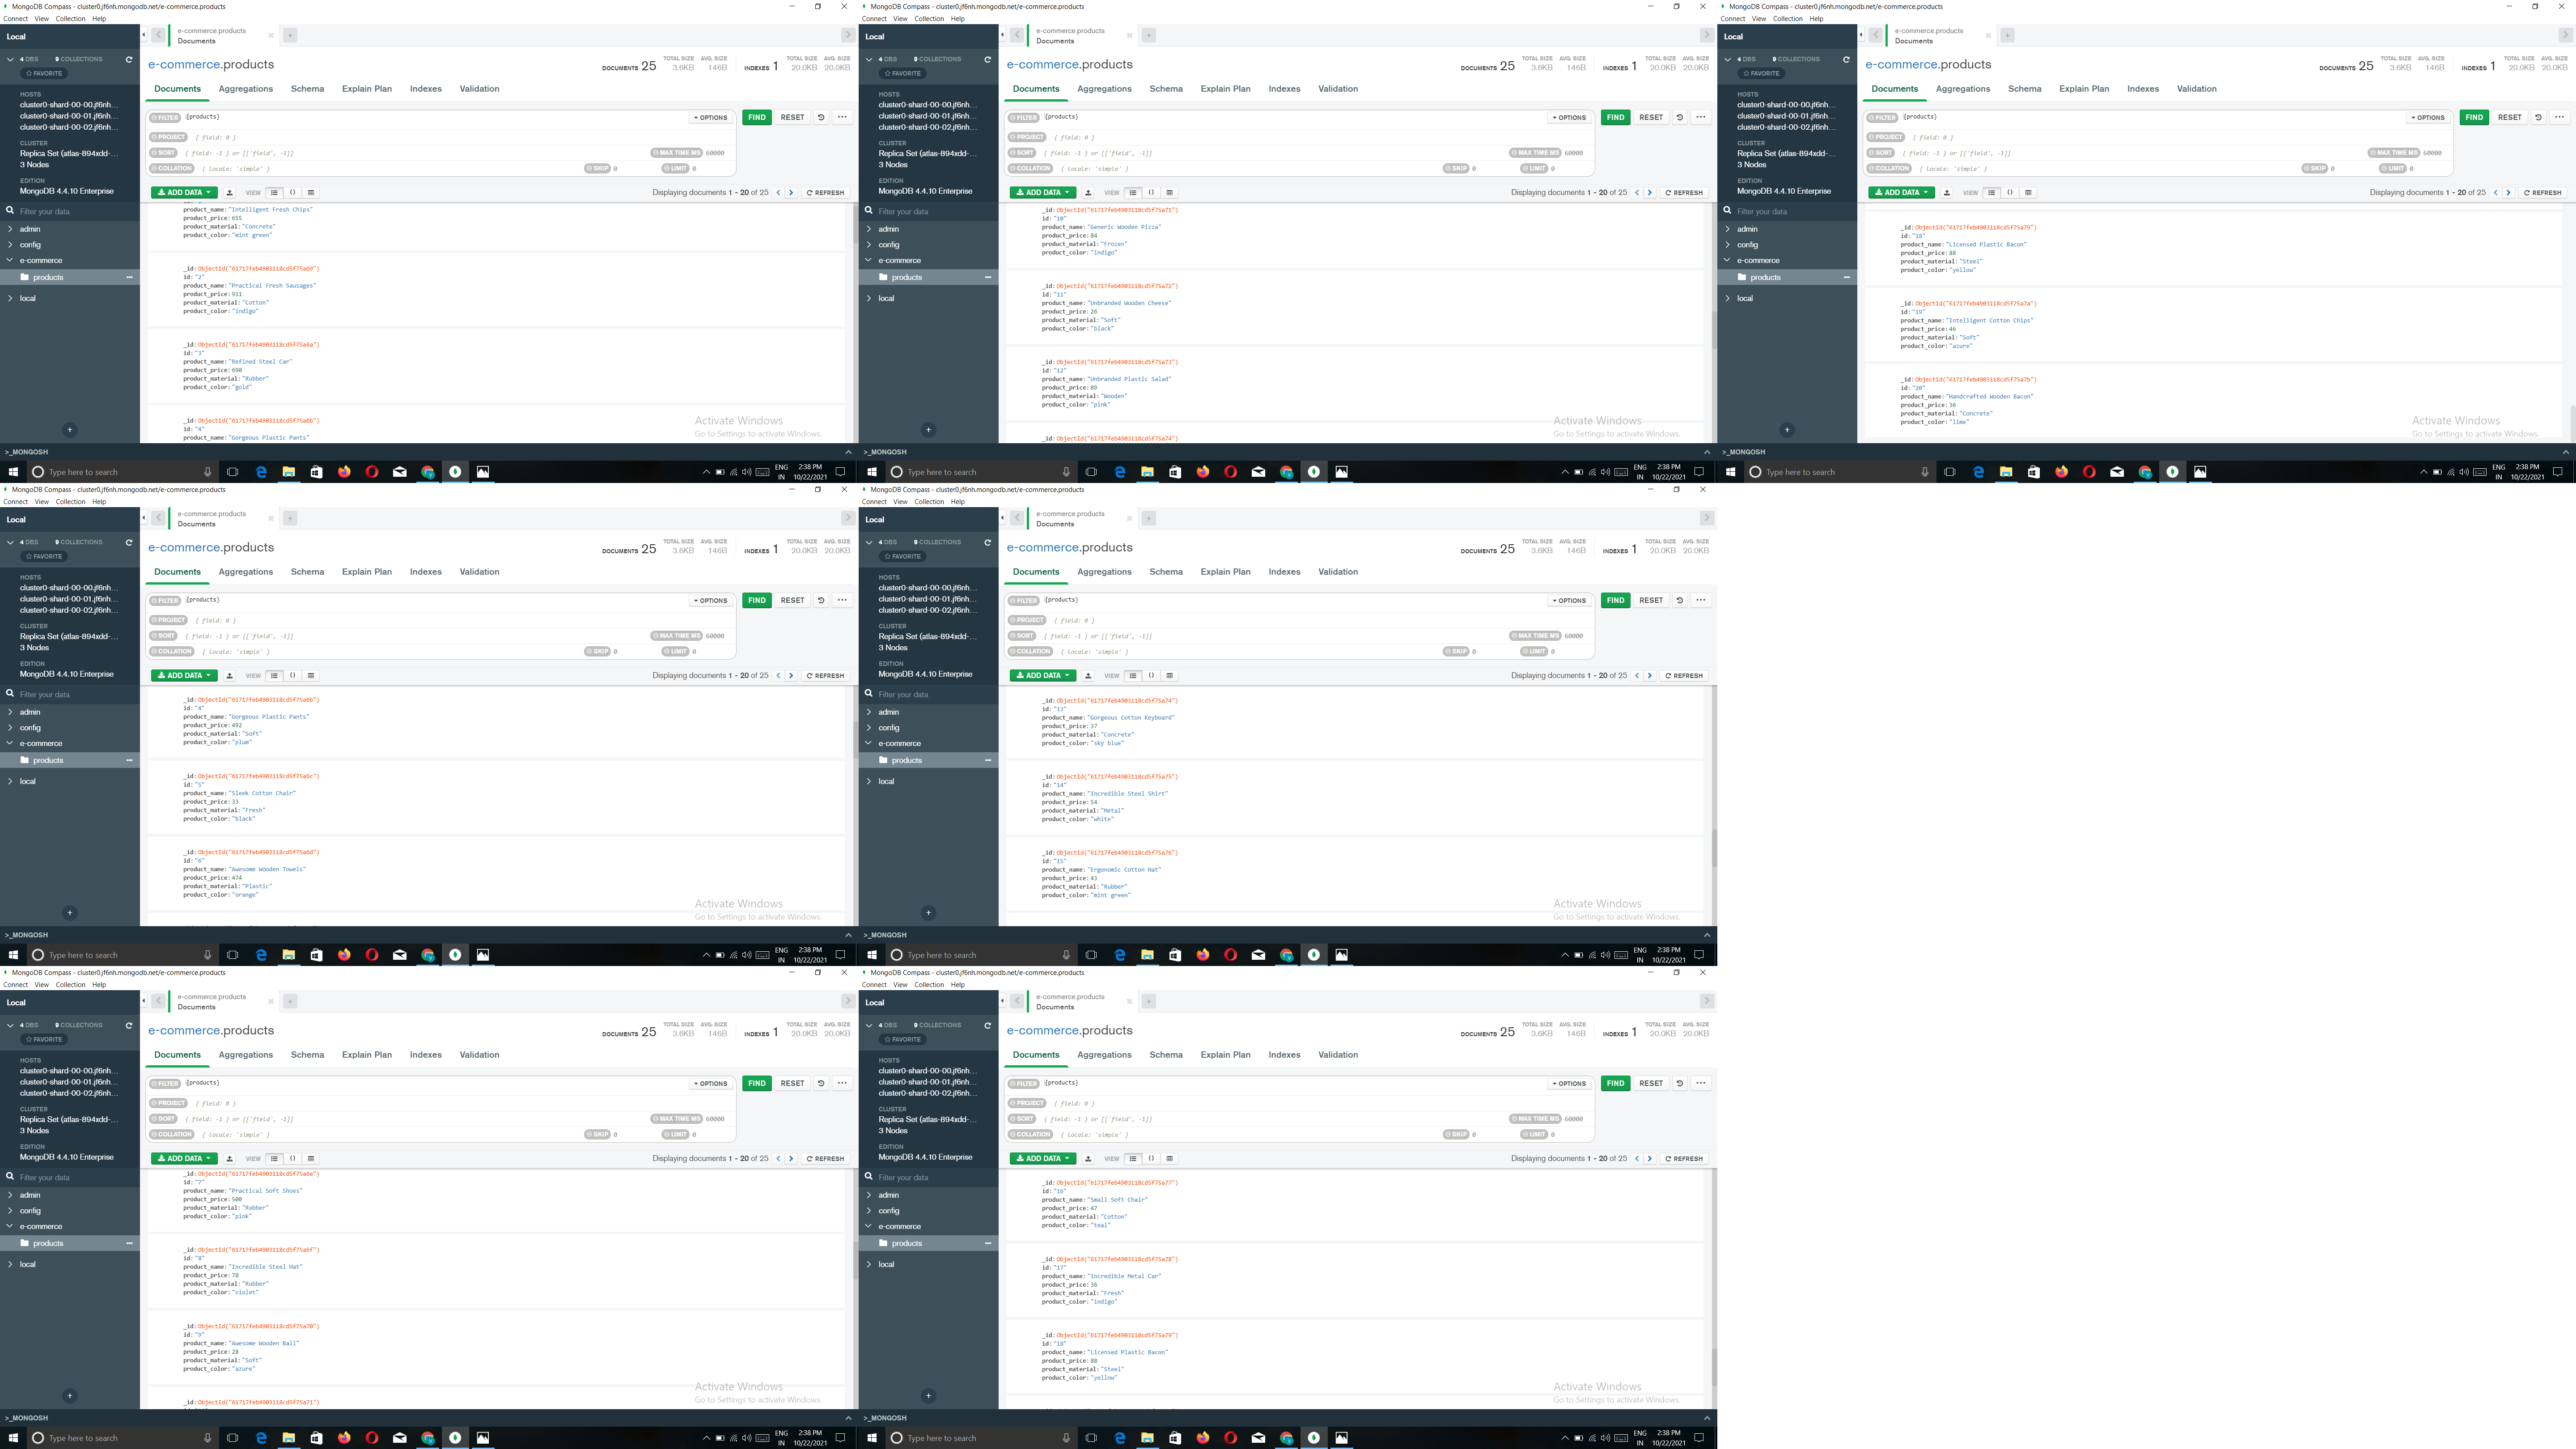Open Validation tab in window listing Ergonomic Cotton Hat
This screenshot has width=2576, height=1449.
[1338, 572]
